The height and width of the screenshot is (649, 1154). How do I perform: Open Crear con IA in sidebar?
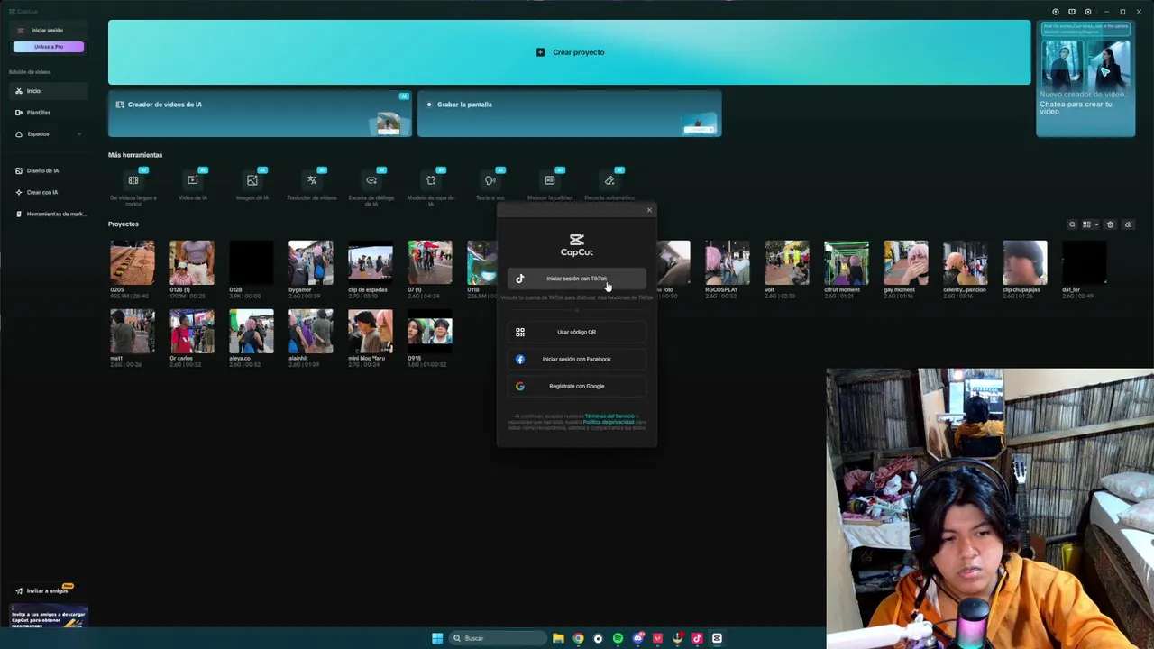click(x=49, y=192)
